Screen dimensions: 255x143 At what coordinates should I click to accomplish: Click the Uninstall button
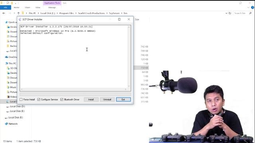click(107, 99)
